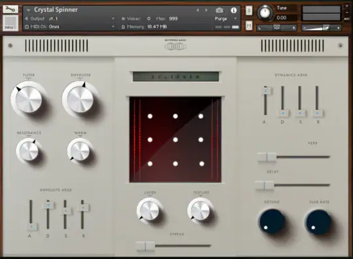Screen dimensions: 353x259
Task: Click the Tune value 0.00 field
Action: [x=281, y=18]
